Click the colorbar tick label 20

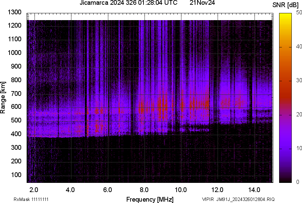(x=299, y=114)
